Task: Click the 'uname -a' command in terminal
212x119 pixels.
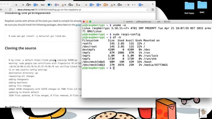Action: 119,25
